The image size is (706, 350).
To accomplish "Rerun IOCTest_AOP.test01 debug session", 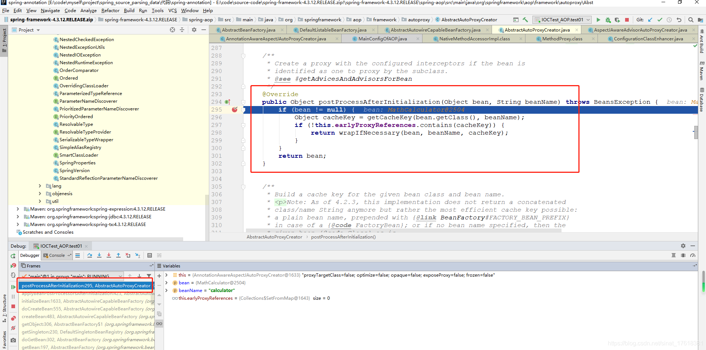I will pyautogui.click(x=13, y=256).
